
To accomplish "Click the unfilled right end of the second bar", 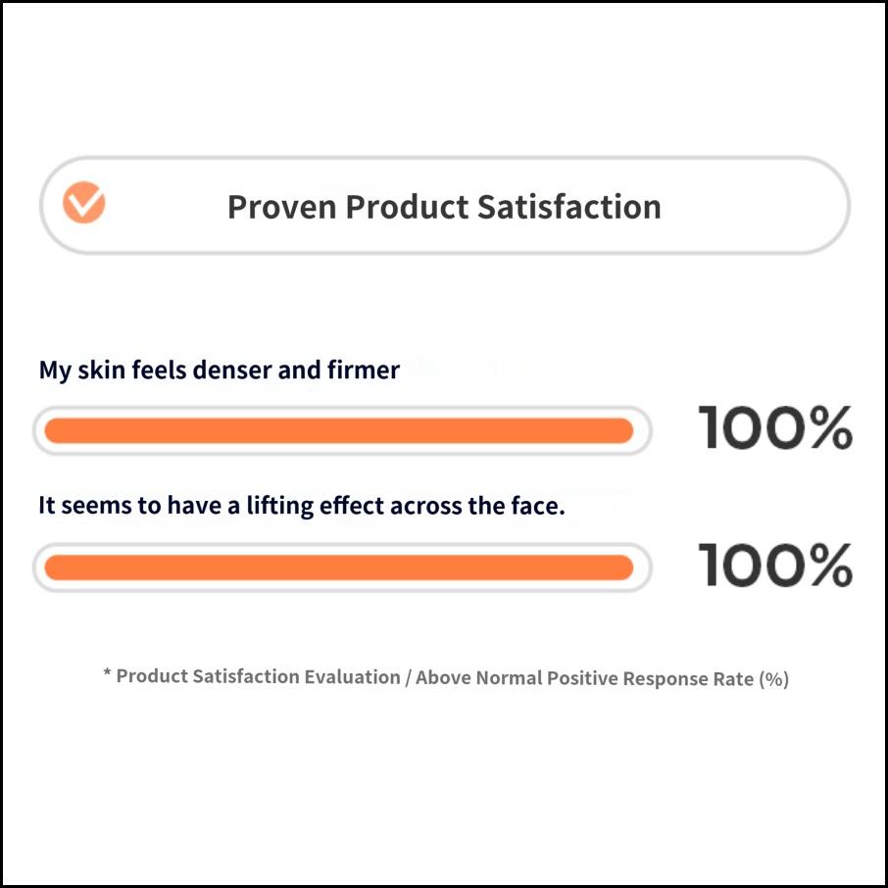I will click(x=641, y=567).
